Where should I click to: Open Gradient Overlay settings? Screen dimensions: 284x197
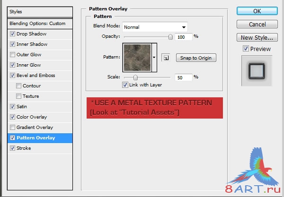(x=35, y=127)
